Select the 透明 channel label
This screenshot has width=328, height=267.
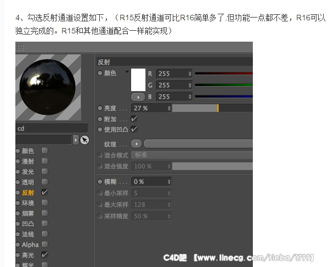click(x=28, y=183)
